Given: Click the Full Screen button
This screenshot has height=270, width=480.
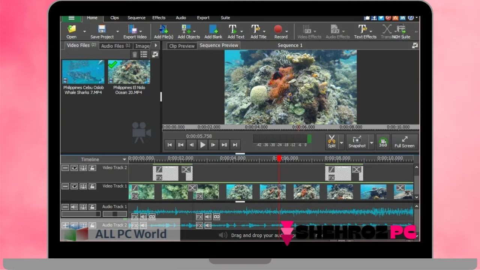Looking at the screenshot, I should 404,142.
